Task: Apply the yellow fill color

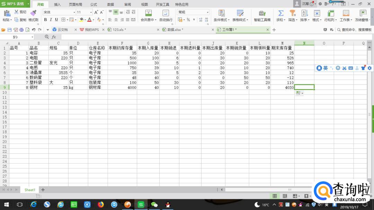Action: 81,19
